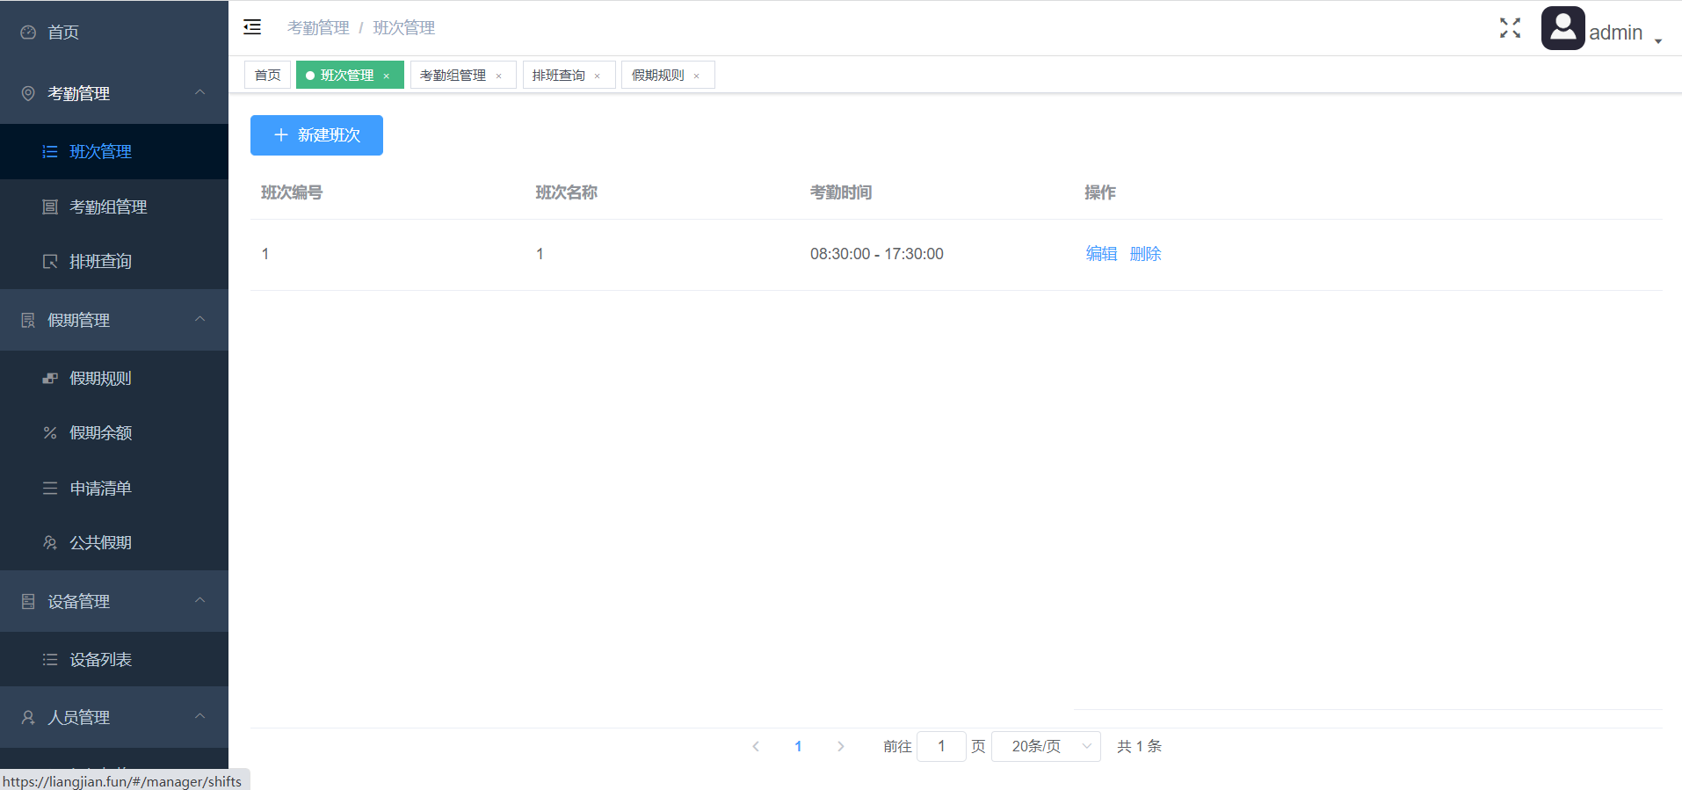This screenshot has width=1682, height=790.
Task: Go to previous page arrow
Action: coord(756,746)
